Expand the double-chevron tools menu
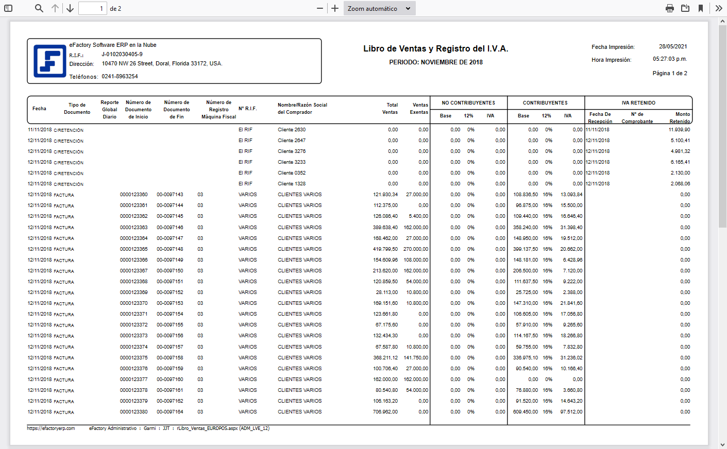Image resolution: width=727 pixels, height=449 pixels. coord(719,8)
